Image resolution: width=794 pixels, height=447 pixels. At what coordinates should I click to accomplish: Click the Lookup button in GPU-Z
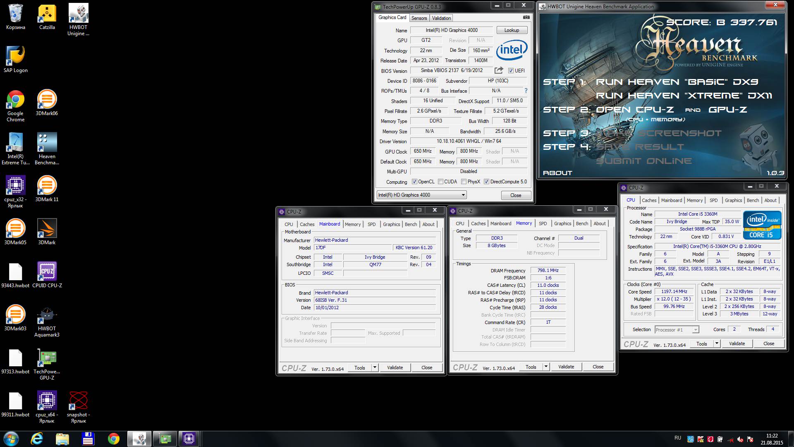(x=512, y=30)
